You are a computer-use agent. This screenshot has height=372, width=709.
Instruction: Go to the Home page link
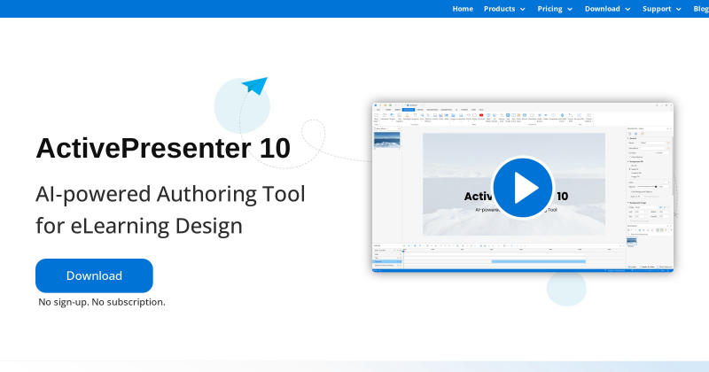(463, 9)
